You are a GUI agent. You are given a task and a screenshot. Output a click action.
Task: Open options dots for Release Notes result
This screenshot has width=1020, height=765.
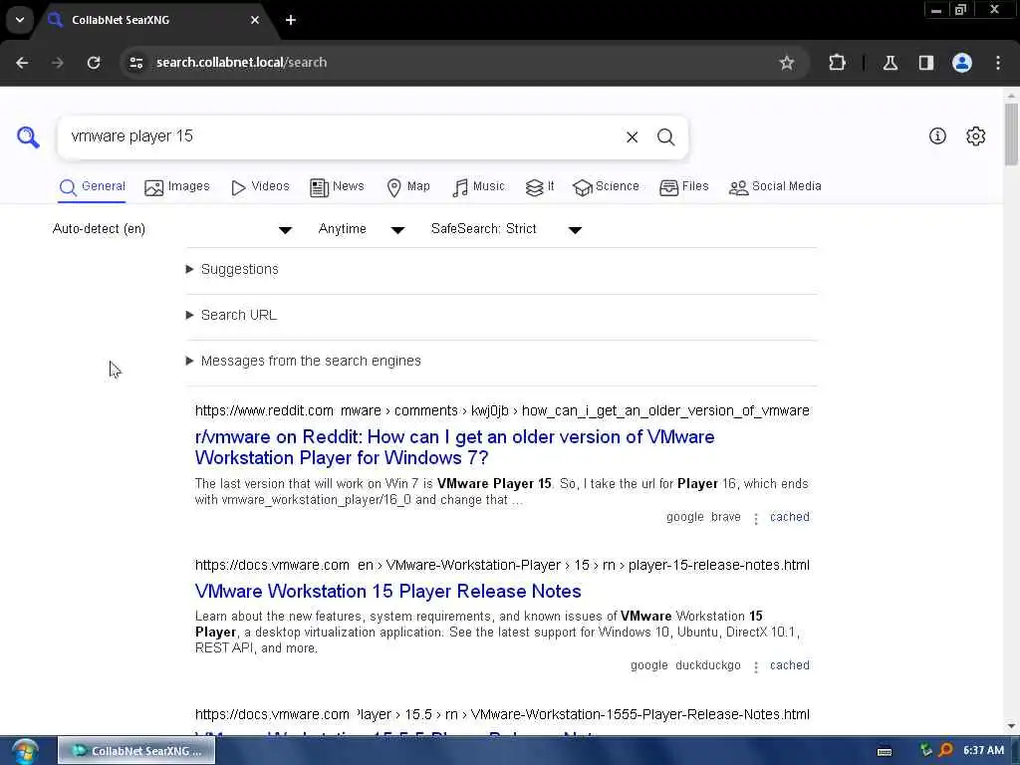pyautogui.click(x=756, y=666)
